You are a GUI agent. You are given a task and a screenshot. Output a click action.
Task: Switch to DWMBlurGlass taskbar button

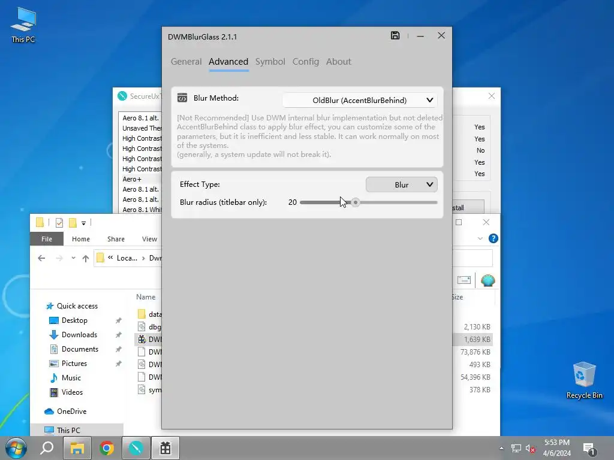coord(165,448)
